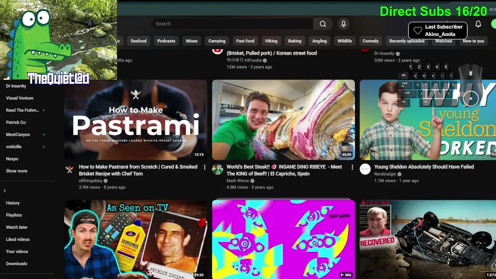This screenshot has height=279, width=496.
Task: Open Young Sheldon Should Have Failed title
Action: pyautogui.click(x=424, y=167)
